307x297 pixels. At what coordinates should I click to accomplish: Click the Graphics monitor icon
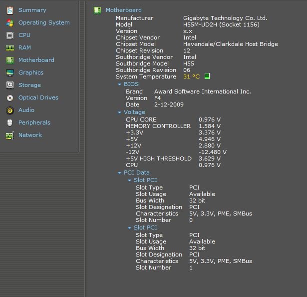[x=9, y=72]
